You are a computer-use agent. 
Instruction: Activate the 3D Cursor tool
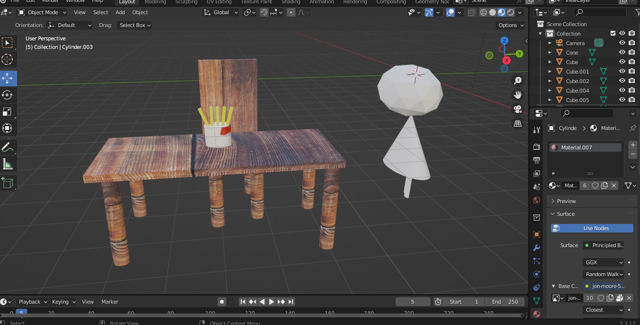[7, 59]
